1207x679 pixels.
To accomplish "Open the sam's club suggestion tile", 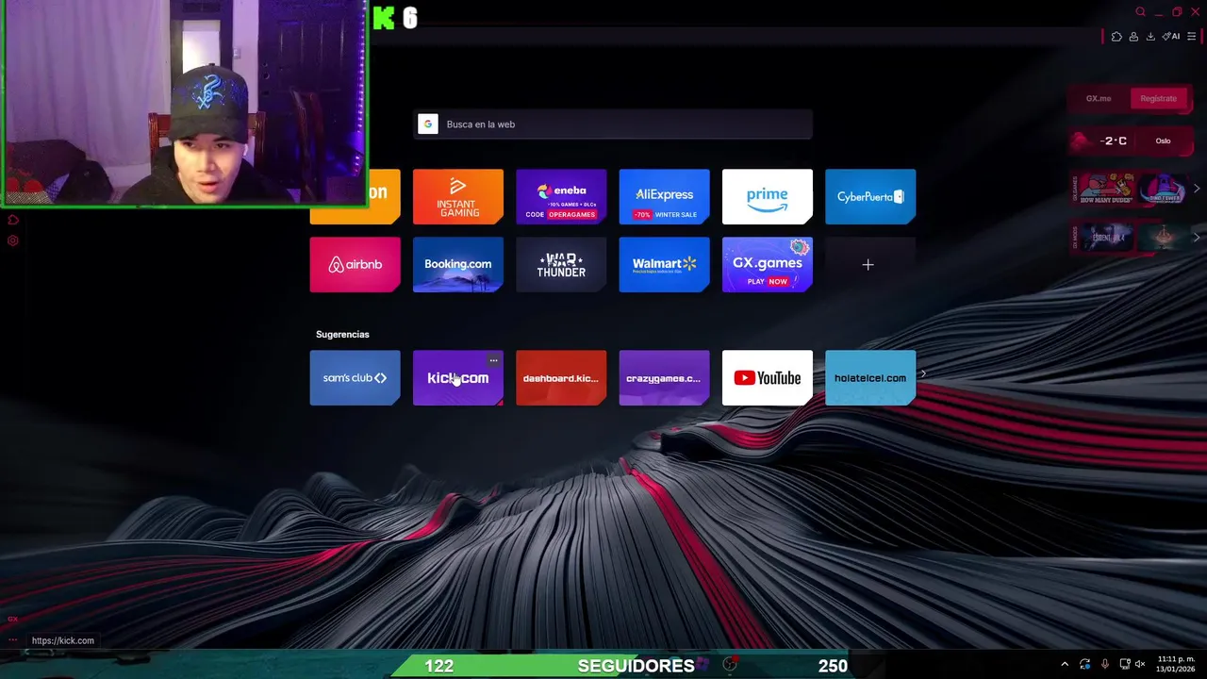I will pyautogui.click(x=355, y=378).
